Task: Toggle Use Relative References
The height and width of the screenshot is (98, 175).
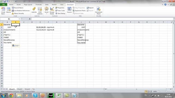Action: point(21,11)
